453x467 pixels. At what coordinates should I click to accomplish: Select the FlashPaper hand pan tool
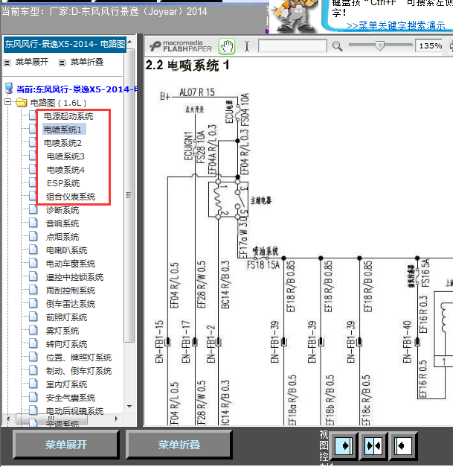click(227, 46)
